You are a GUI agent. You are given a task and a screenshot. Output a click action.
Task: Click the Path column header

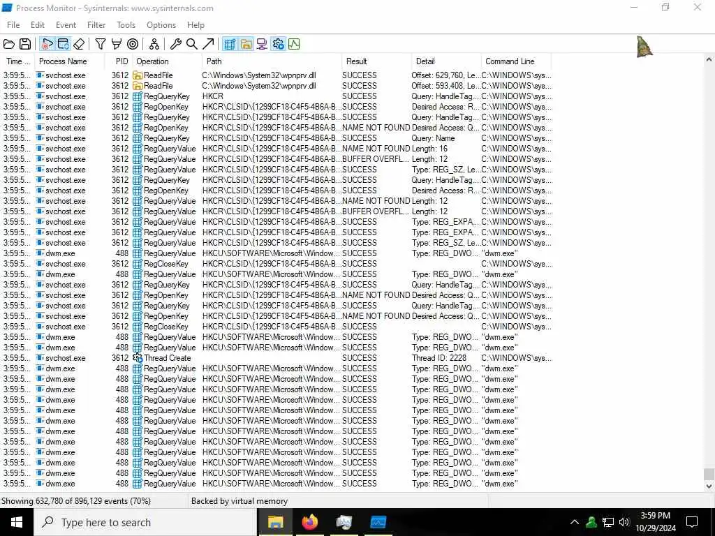(x=272, y=61)
